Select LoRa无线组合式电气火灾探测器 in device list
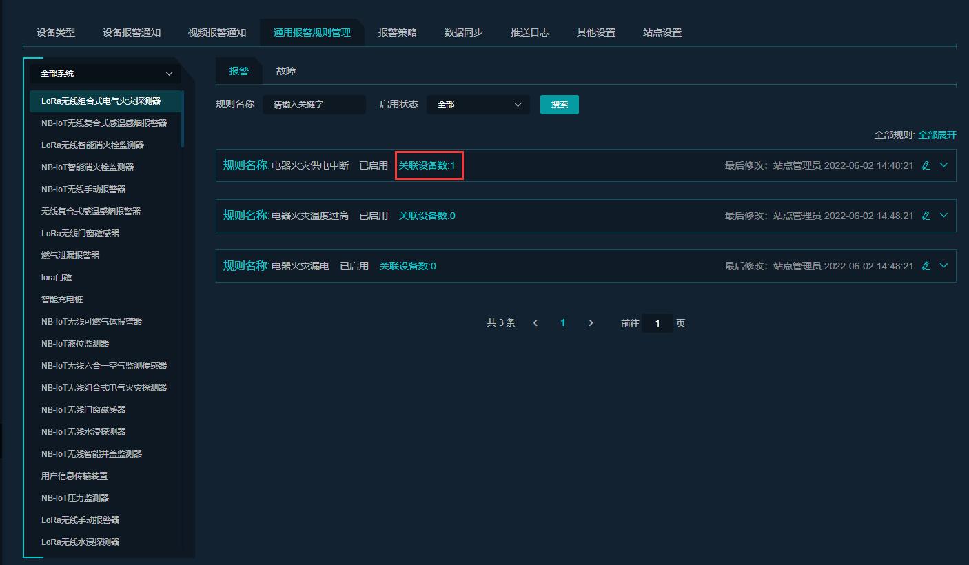This screenshot has height=565, width=969. 105,101
